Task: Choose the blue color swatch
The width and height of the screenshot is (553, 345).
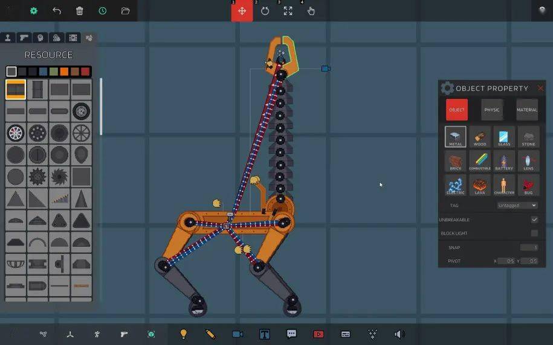Action: [43, 72]
